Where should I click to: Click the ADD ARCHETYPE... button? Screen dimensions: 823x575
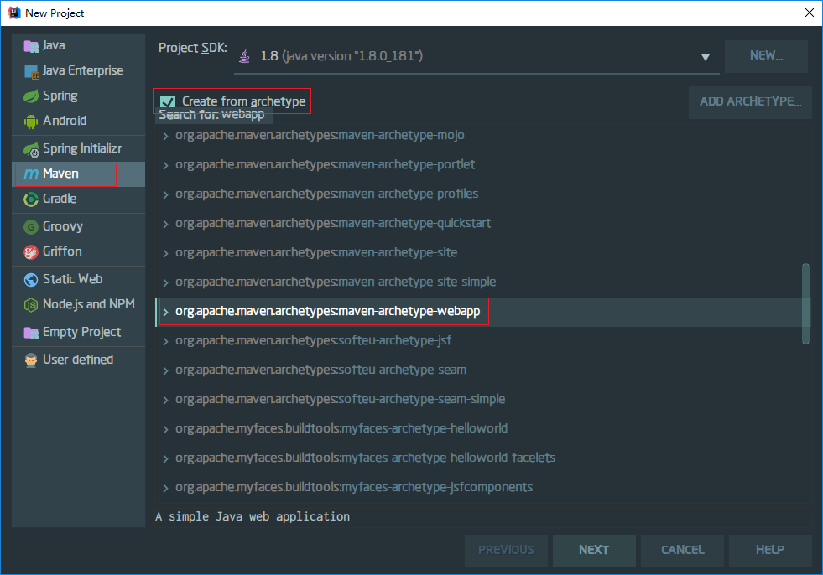click(x=750, y=102)
